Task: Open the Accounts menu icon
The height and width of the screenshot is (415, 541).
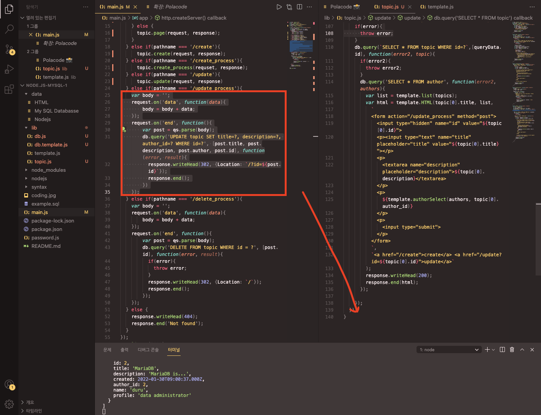Action: (x=9, y=384)
